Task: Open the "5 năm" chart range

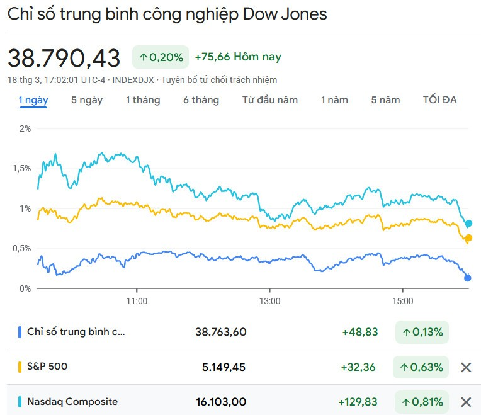Action: click(x=385, y=100)
